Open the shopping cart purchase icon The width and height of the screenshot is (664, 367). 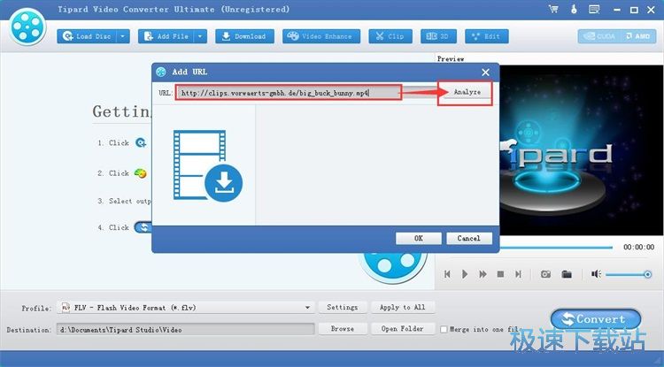tap(553, 9)
